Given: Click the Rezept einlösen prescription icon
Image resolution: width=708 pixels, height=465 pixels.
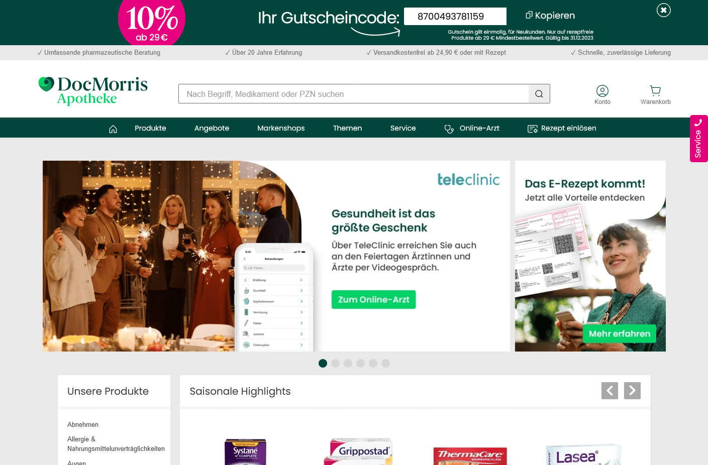Looking at the screenshot, I should [533, 129].
